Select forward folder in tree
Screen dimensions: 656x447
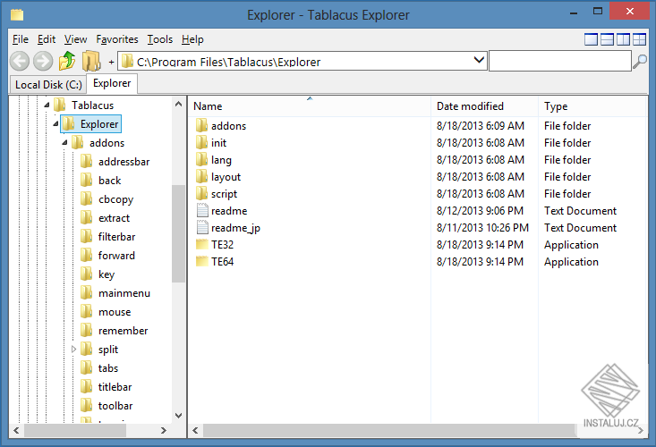[116, 256]
